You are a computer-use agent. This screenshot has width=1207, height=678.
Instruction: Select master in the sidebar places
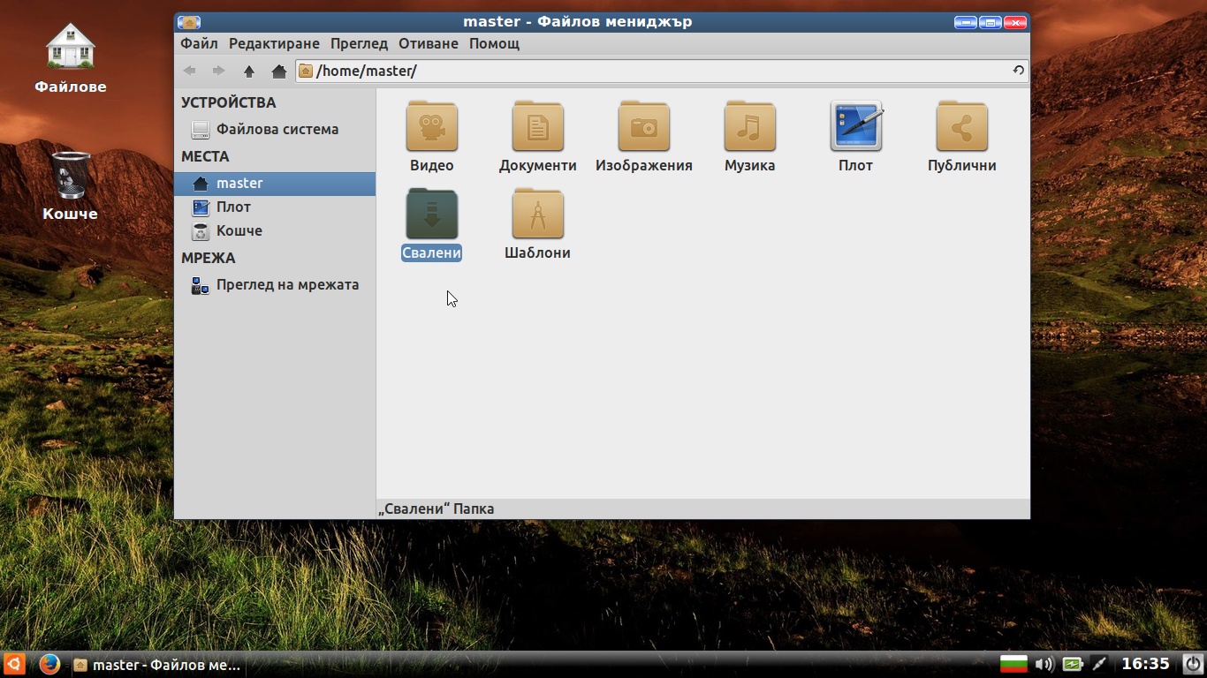(x=275, y=184)
